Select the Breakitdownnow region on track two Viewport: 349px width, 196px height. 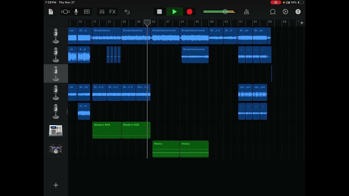[x=195, y=55]
